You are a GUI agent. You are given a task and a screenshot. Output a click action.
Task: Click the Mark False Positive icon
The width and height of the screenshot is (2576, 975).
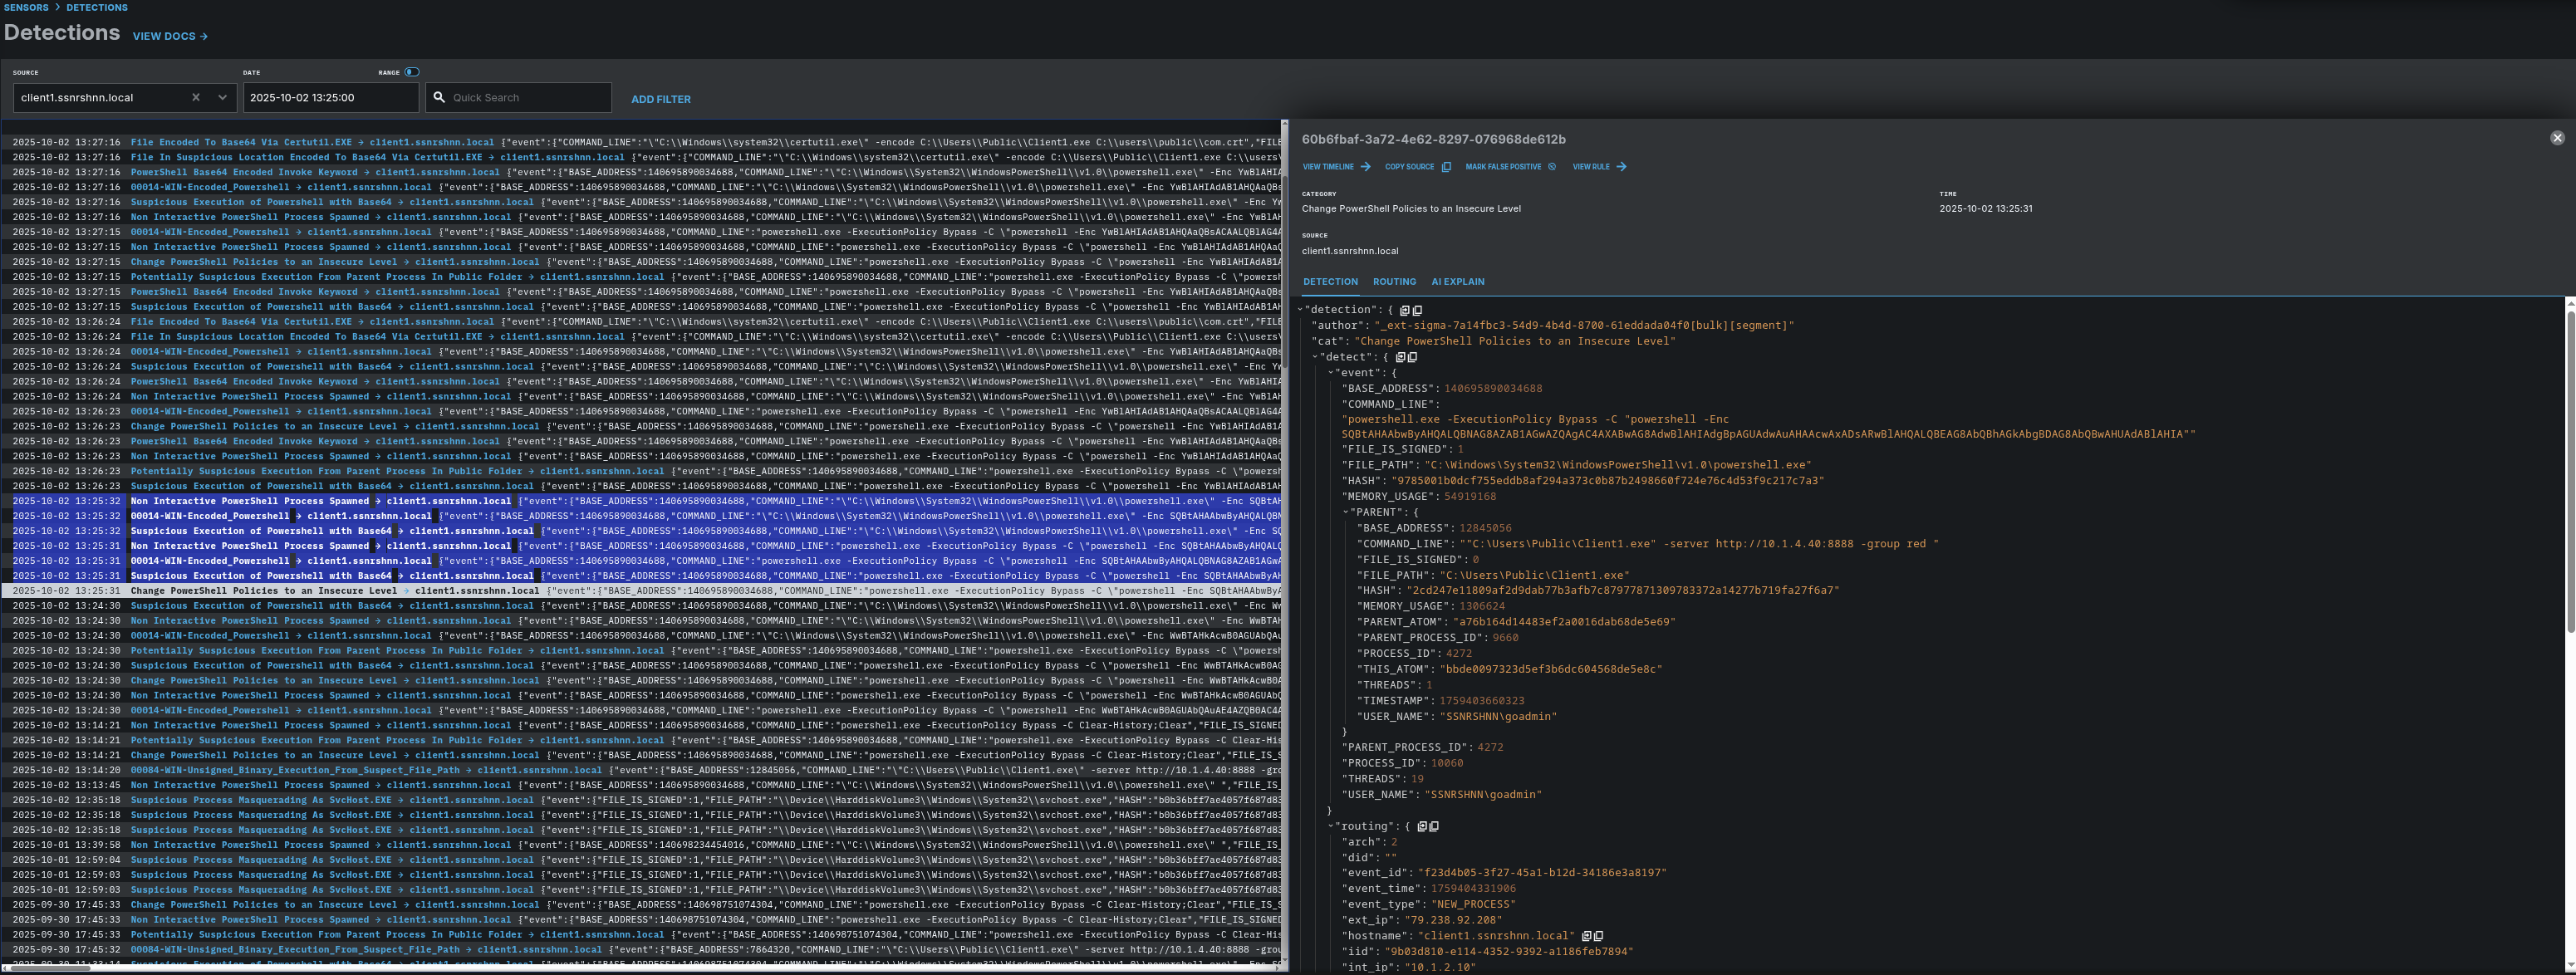pyautogui.click(x=1552, y=167)
